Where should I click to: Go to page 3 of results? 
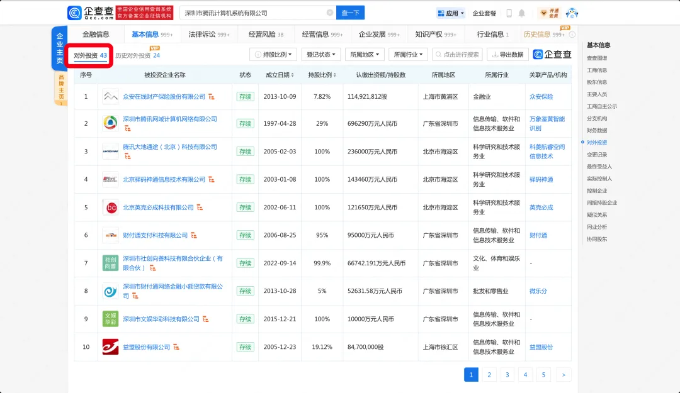[507, 375]
